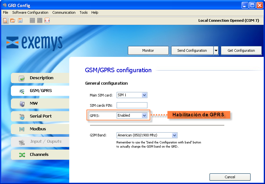Open the Serial Port section icon
This screenshot has height=184, width=265.
click(22, 117)
